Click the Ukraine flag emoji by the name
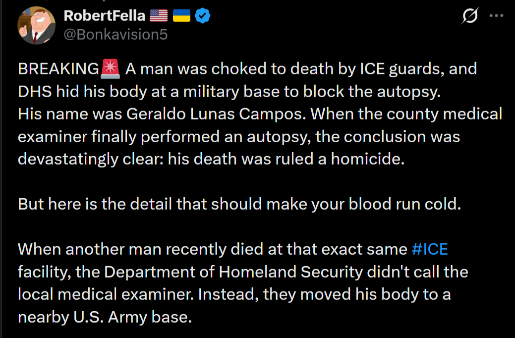Viewport: 515px width, 338px height. point(181,16)
